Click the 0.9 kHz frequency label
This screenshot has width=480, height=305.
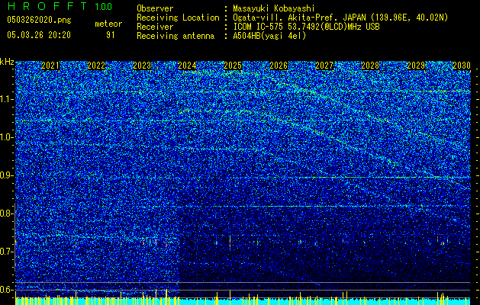pos(6,175)
